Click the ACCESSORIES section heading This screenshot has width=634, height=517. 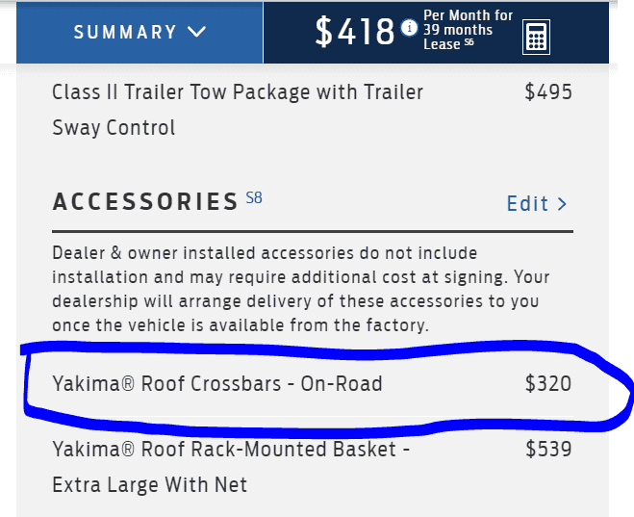144,202
